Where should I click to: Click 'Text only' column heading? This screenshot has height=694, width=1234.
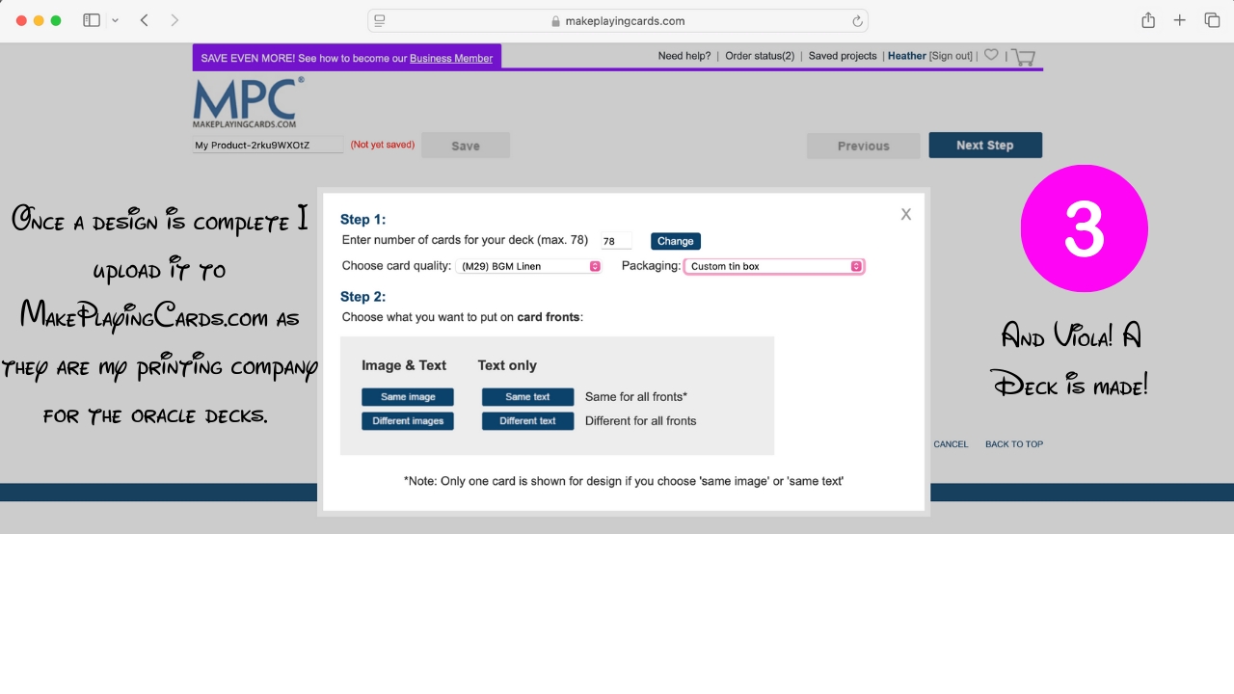click(x=507, y=365)
